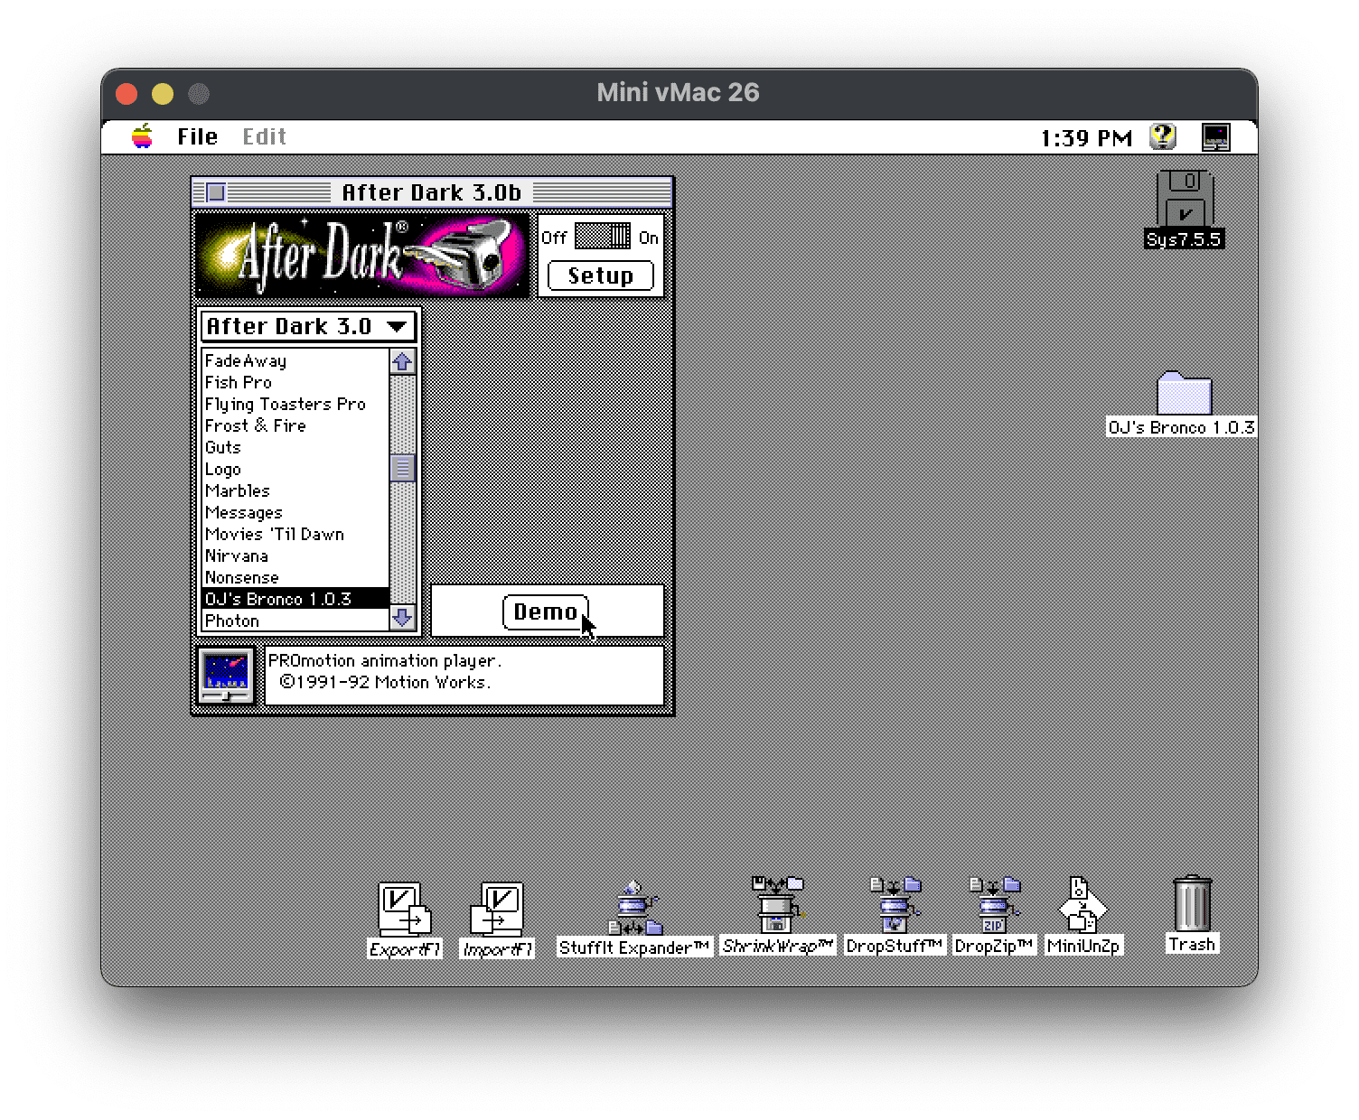Expand the After Dark 3.0 module popup
Screen dimensions: 1359x1120
(307, 327)
